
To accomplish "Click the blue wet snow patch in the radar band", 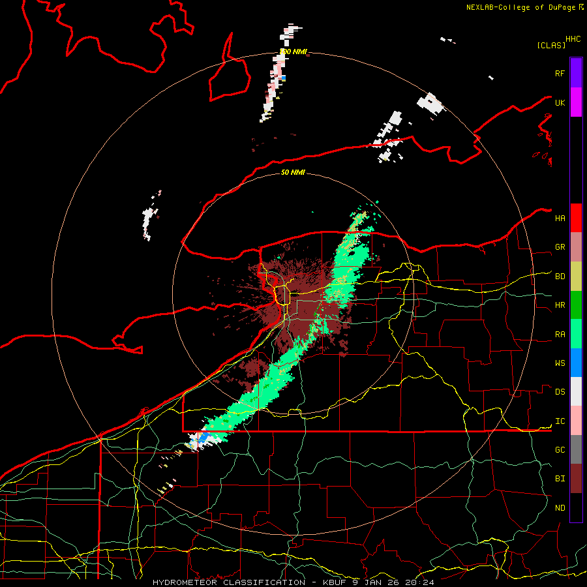I will click(x=203, y=437).
